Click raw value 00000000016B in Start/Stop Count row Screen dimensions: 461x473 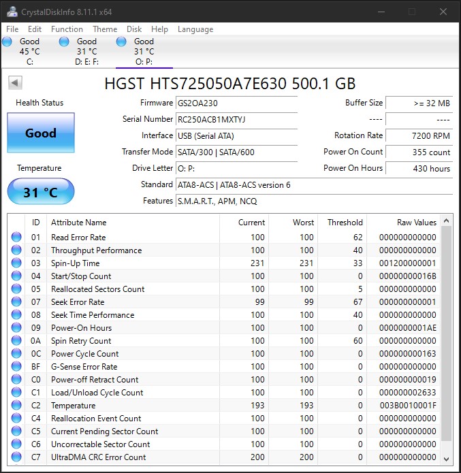(x=408, y=276)
